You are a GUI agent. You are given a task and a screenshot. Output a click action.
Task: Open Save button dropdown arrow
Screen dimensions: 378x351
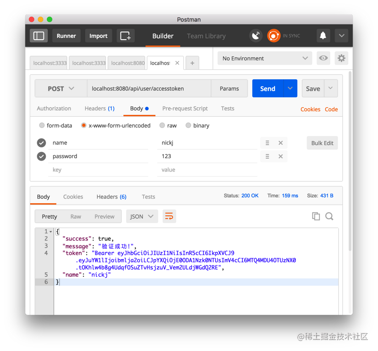point(330,88)
